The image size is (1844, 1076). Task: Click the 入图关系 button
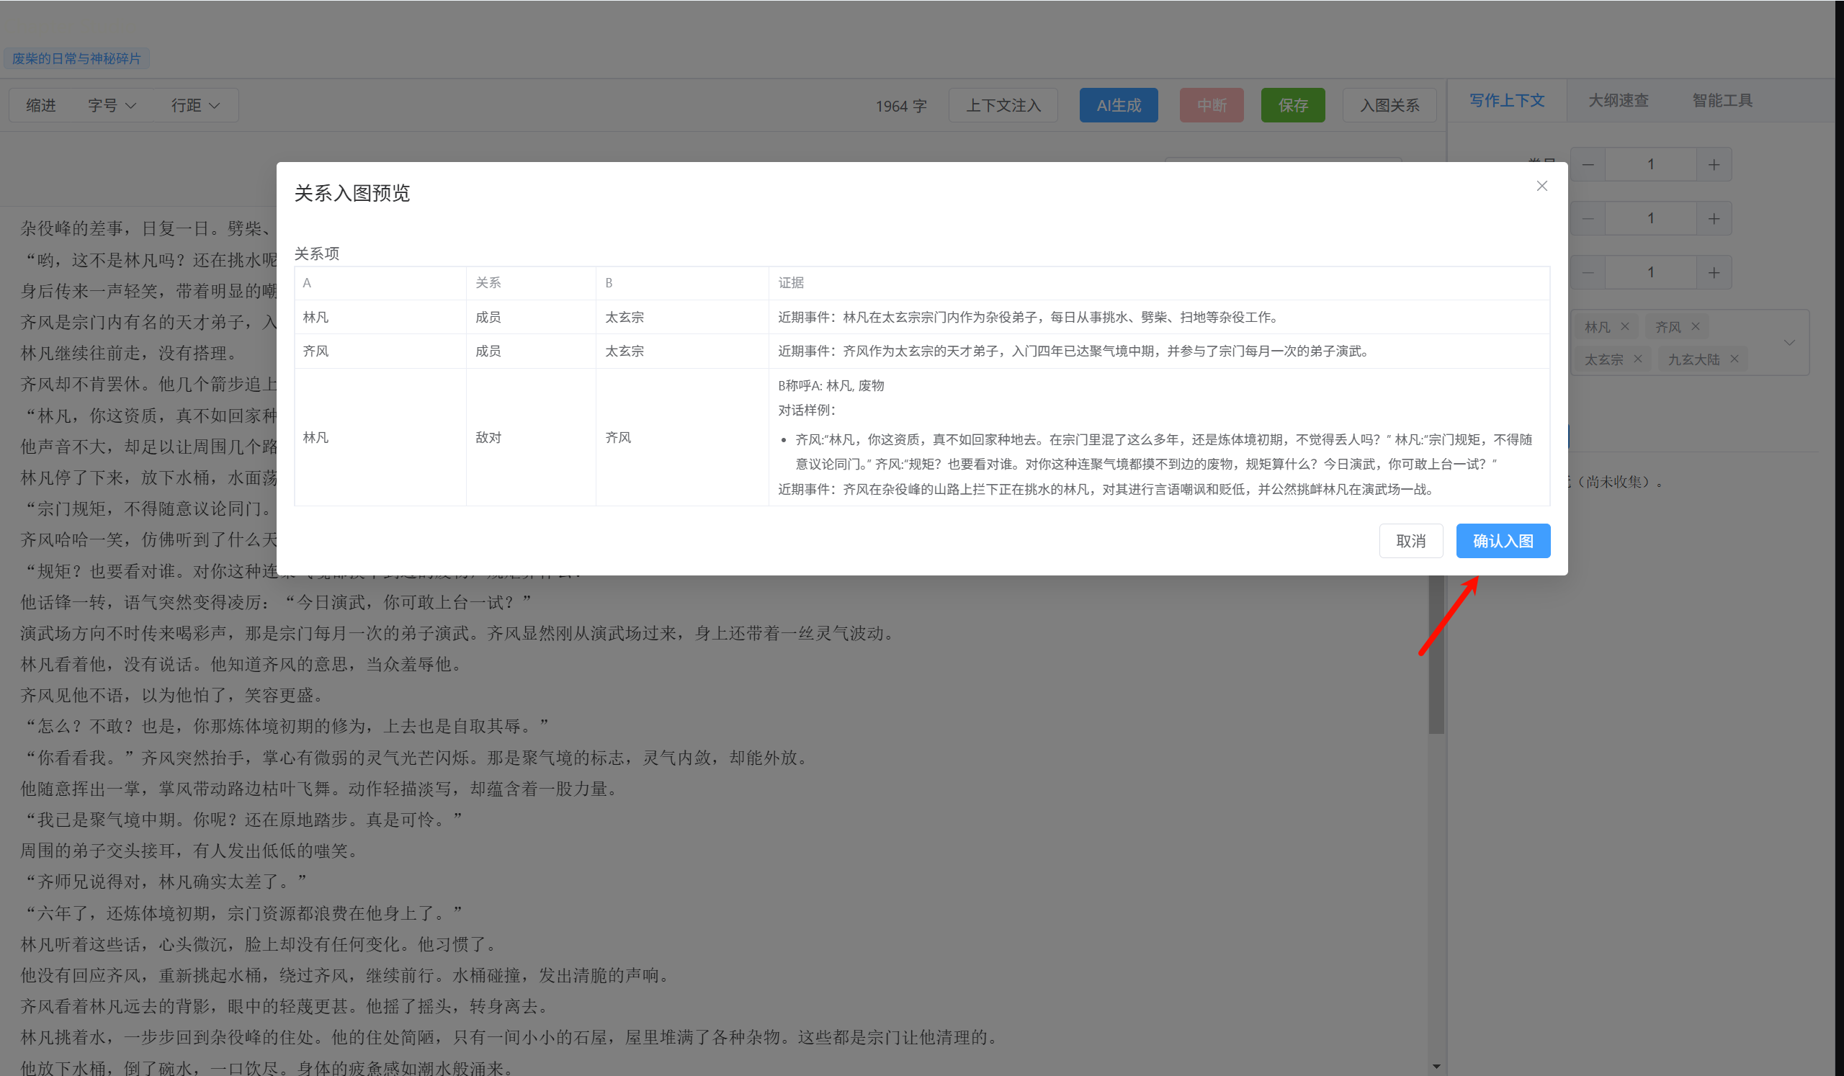tap(1389, 105)
